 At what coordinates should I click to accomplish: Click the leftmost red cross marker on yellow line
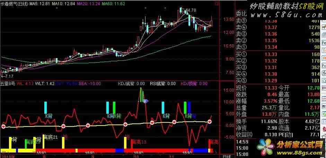point(3,127)
